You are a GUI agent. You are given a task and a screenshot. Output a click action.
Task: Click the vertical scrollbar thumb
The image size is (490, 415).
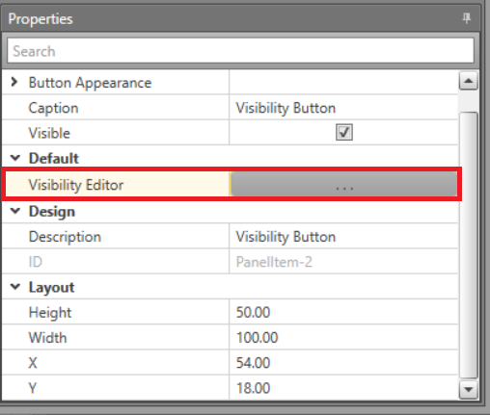(468, 246)
